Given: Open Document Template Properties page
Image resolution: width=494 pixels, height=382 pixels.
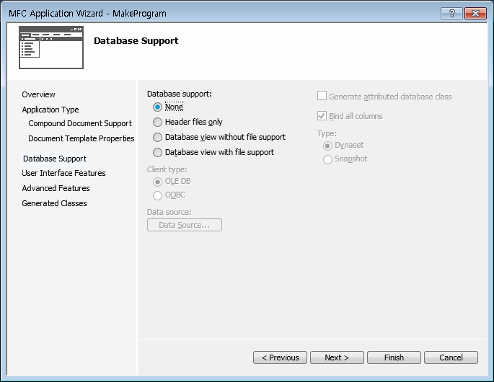Looking at the screenshot, I should [x=81, y=138].
